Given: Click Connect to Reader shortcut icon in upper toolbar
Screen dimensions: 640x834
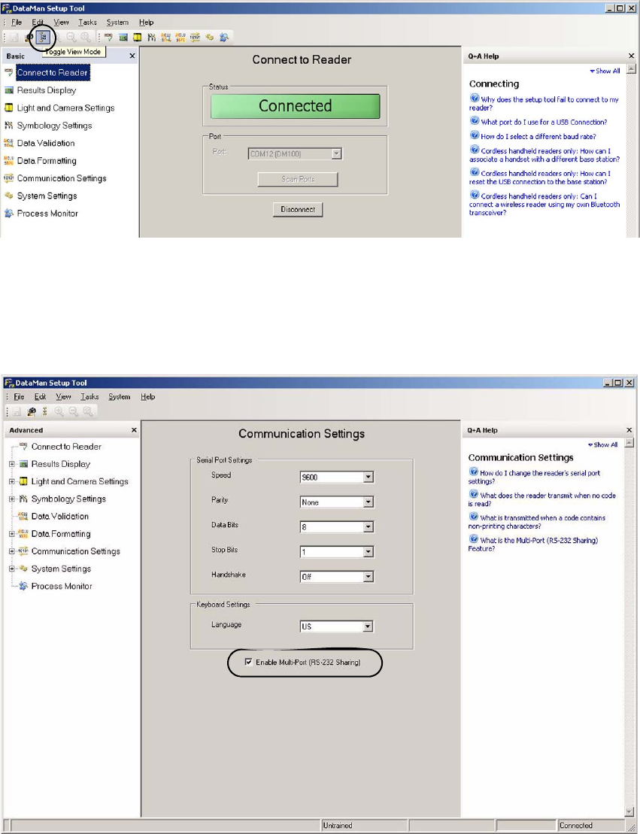Looking at the screenshot, I should [x=108, y=38].
